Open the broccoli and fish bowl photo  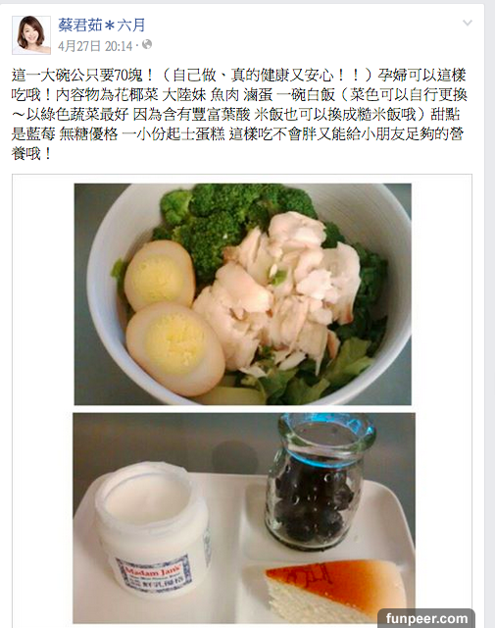(x=242, y=294)
